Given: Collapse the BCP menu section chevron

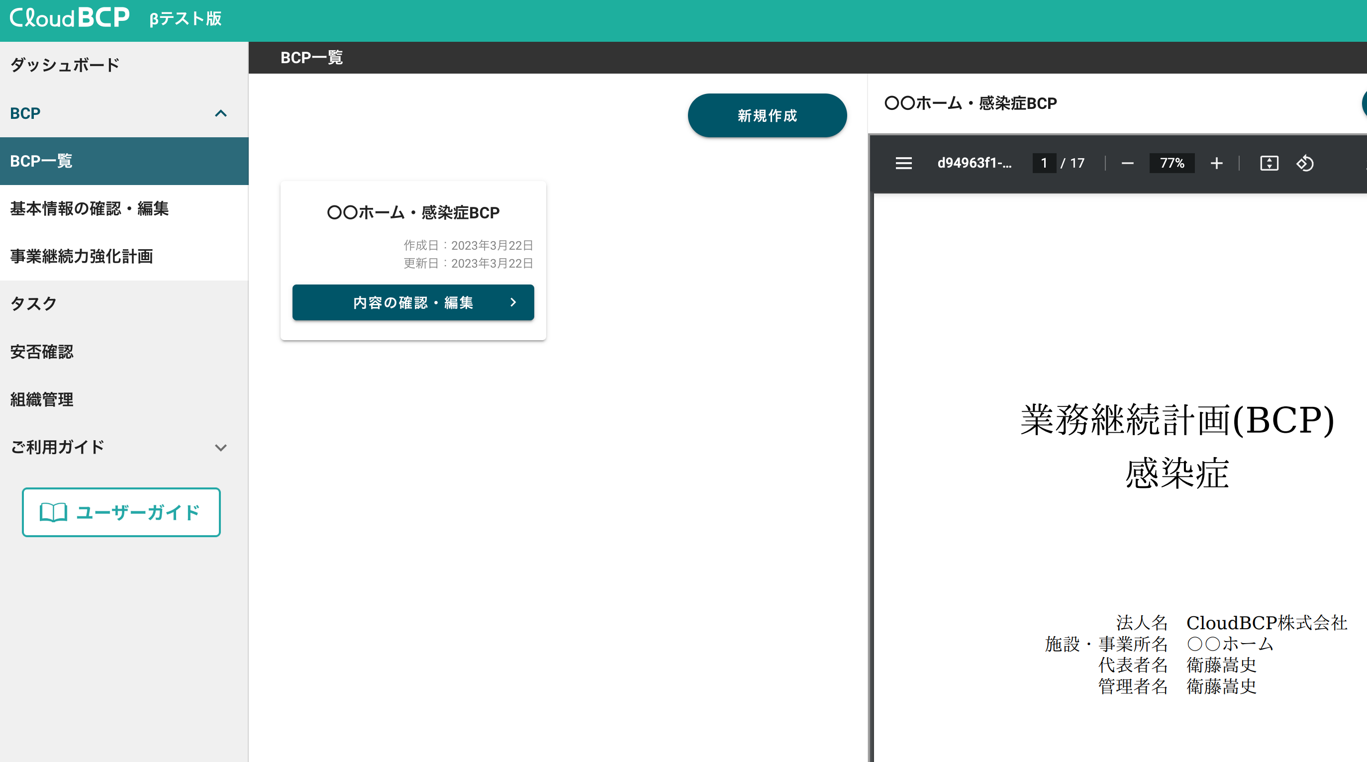Looking at the screenshot, I should [x=221, y=113].
